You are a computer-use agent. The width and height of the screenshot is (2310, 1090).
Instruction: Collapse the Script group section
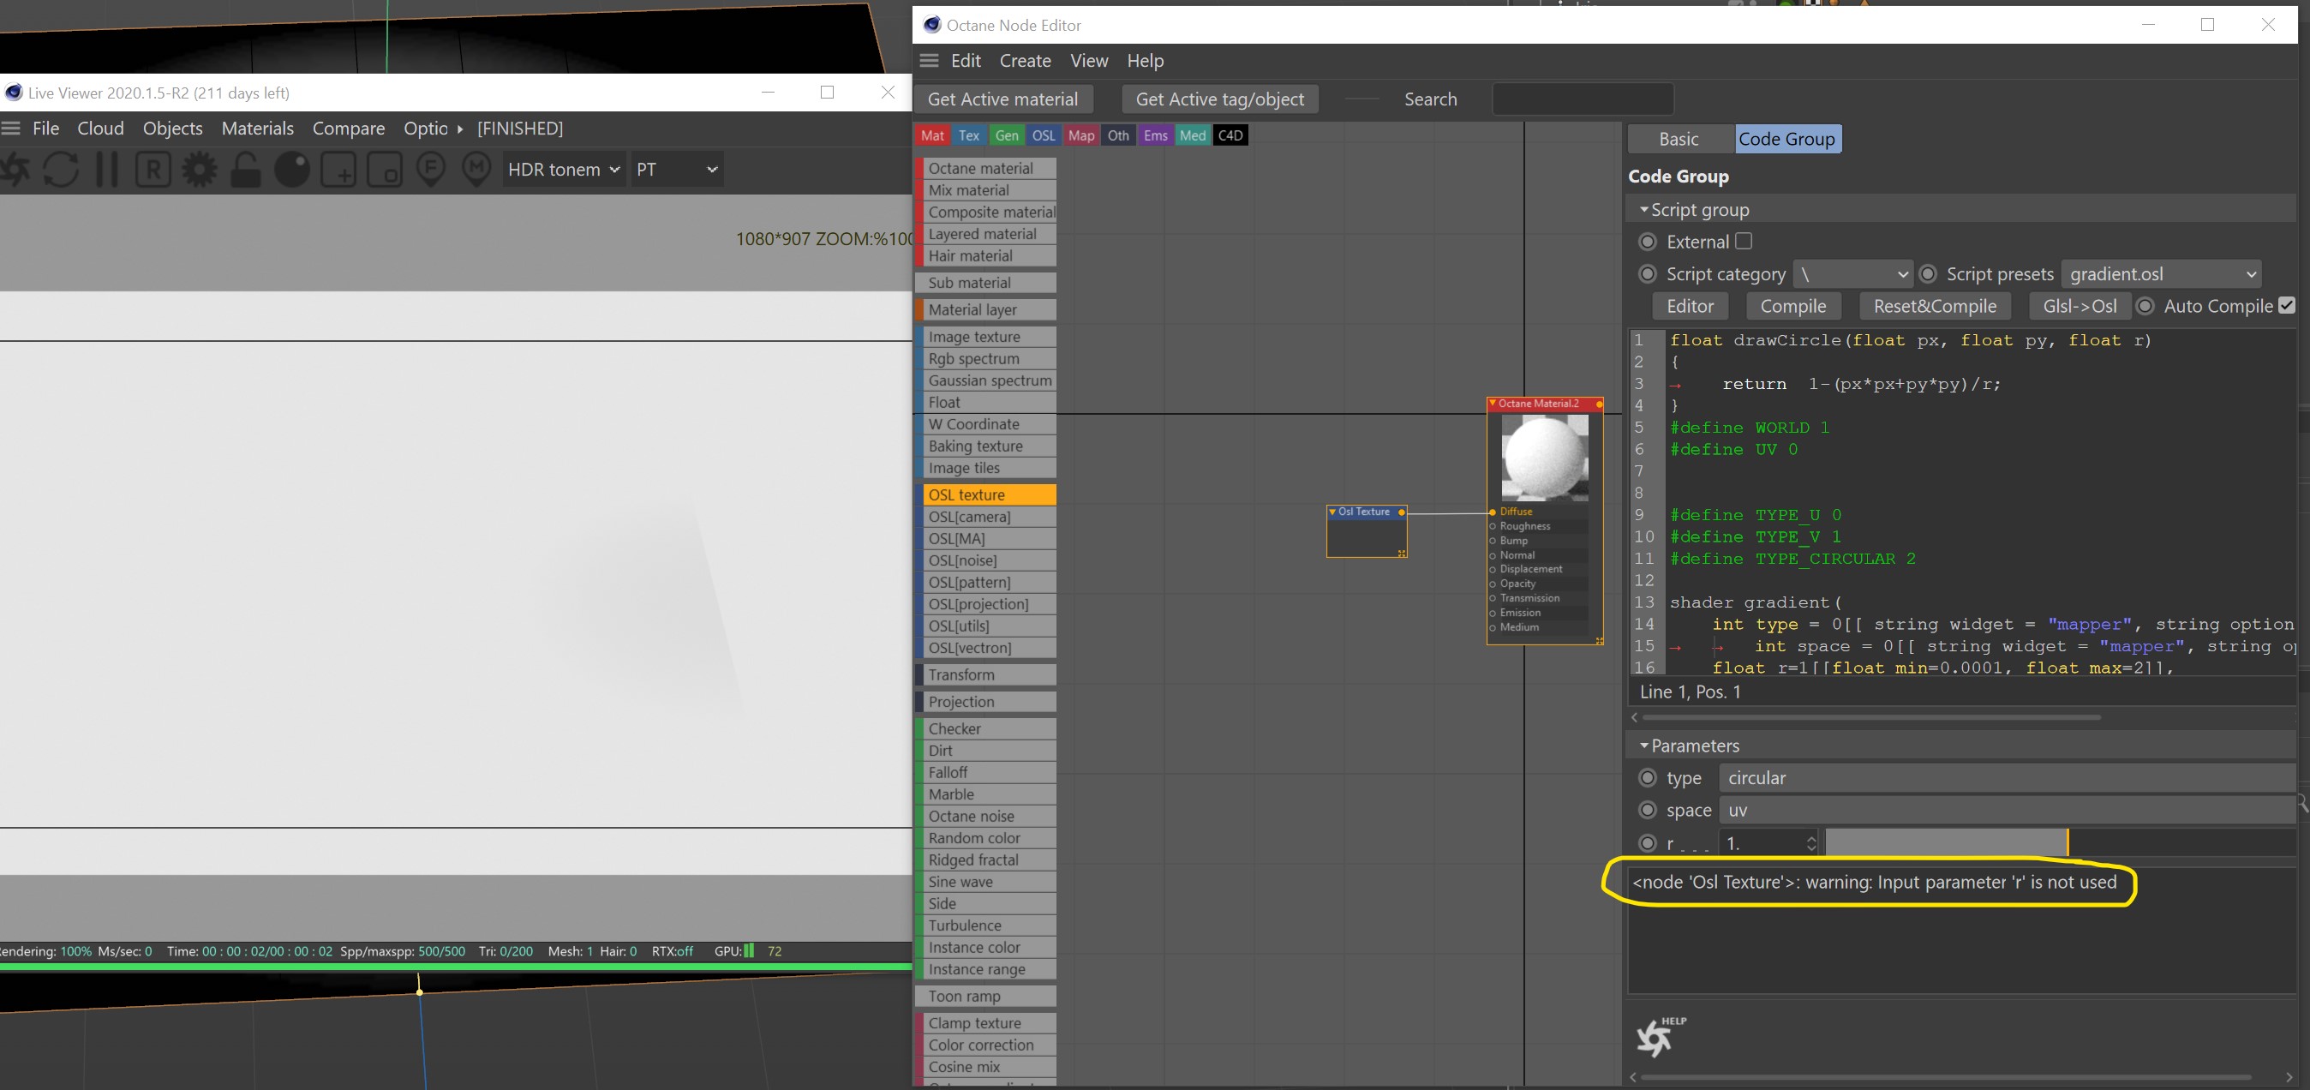point(1643,210)
